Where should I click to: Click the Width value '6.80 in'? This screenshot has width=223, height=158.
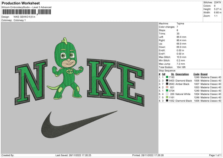[x=217, y=13]
